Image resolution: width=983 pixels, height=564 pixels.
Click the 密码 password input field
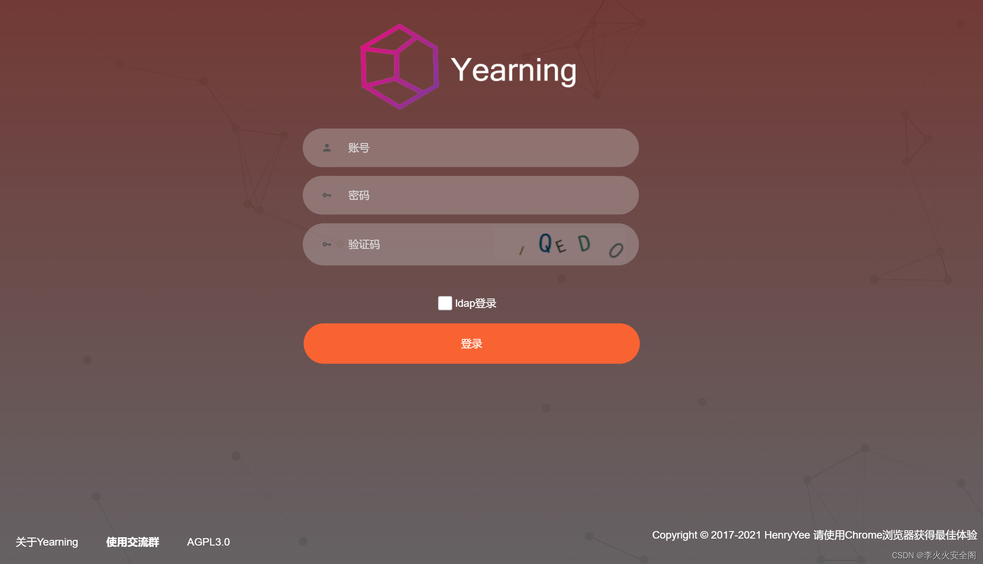click(471, 196)
